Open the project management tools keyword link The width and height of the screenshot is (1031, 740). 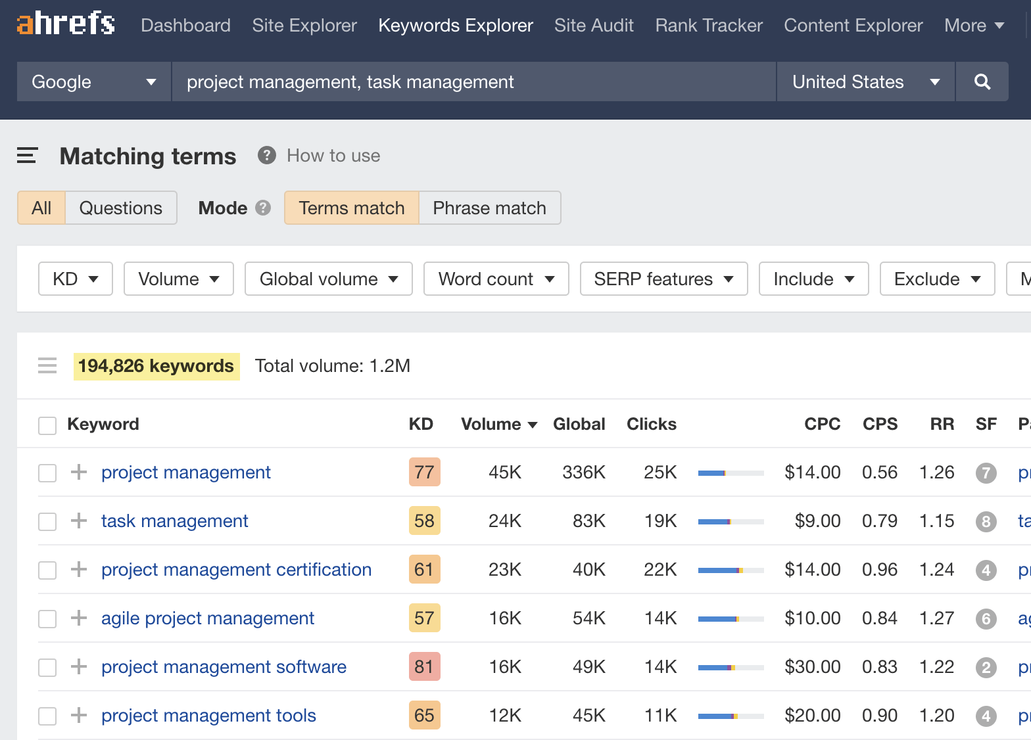[x=208, y=715]
